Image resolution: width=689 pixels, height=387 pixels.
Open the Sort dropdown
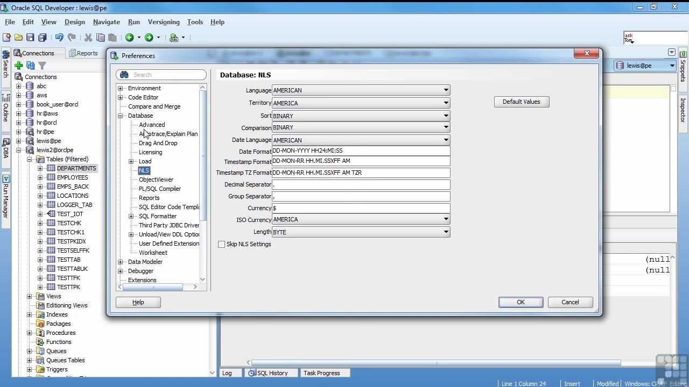click(x=446, y=116)
